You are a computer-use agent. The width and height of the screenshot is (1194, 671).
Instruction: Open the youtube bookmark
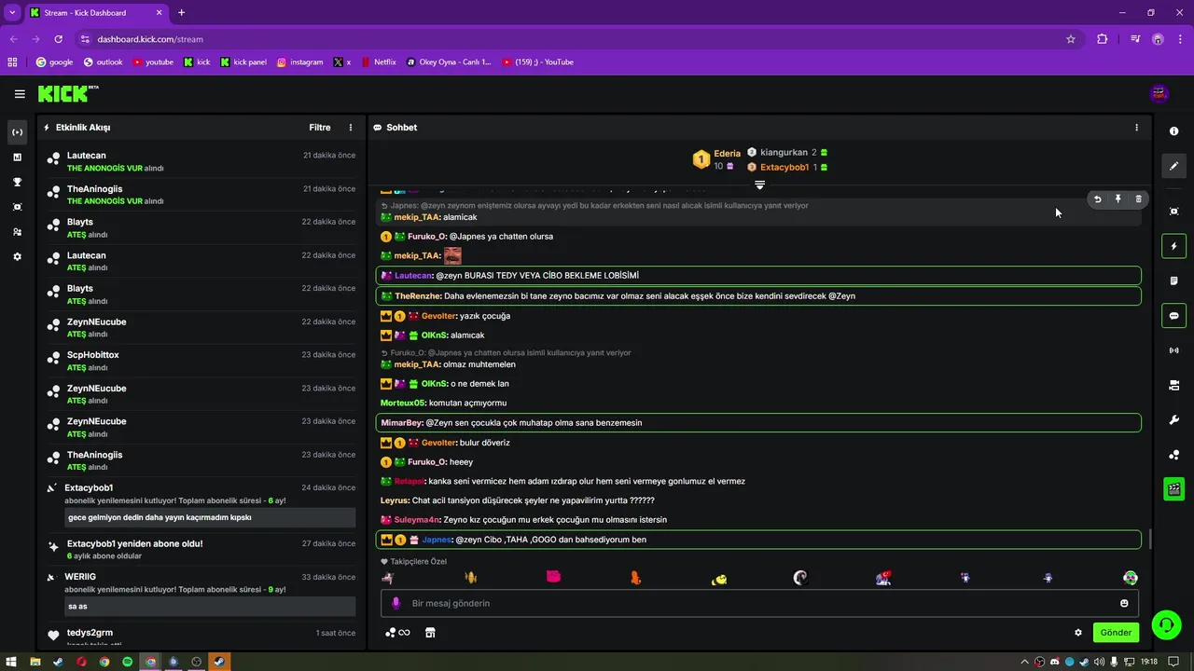pos(153,62)
